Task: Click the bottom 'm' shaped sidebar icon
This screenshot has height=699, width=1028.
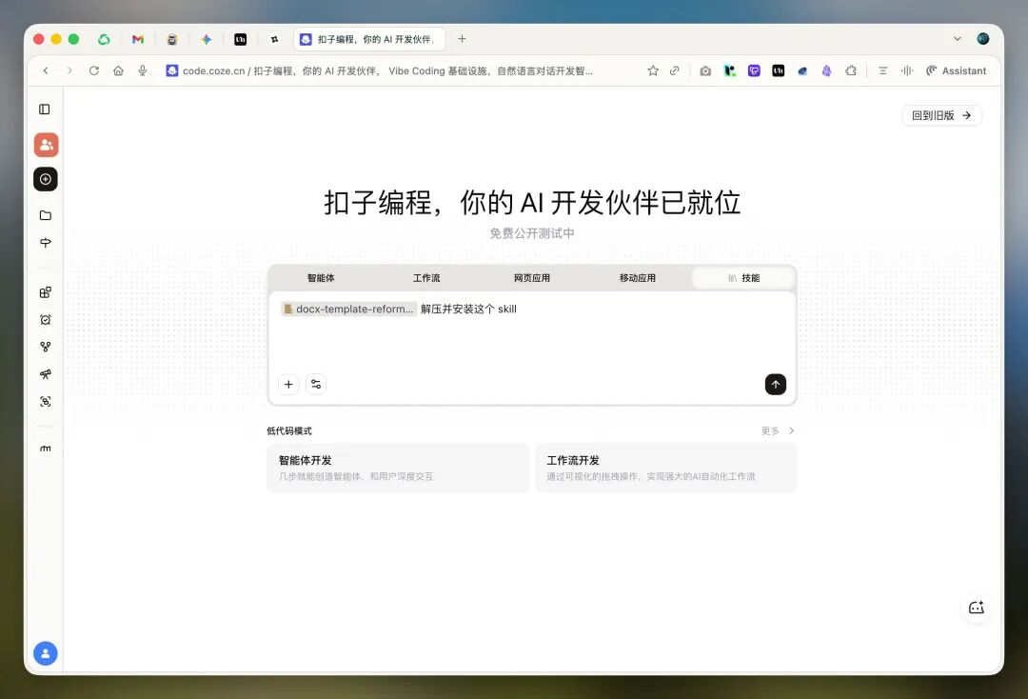Action: [46, 449]
